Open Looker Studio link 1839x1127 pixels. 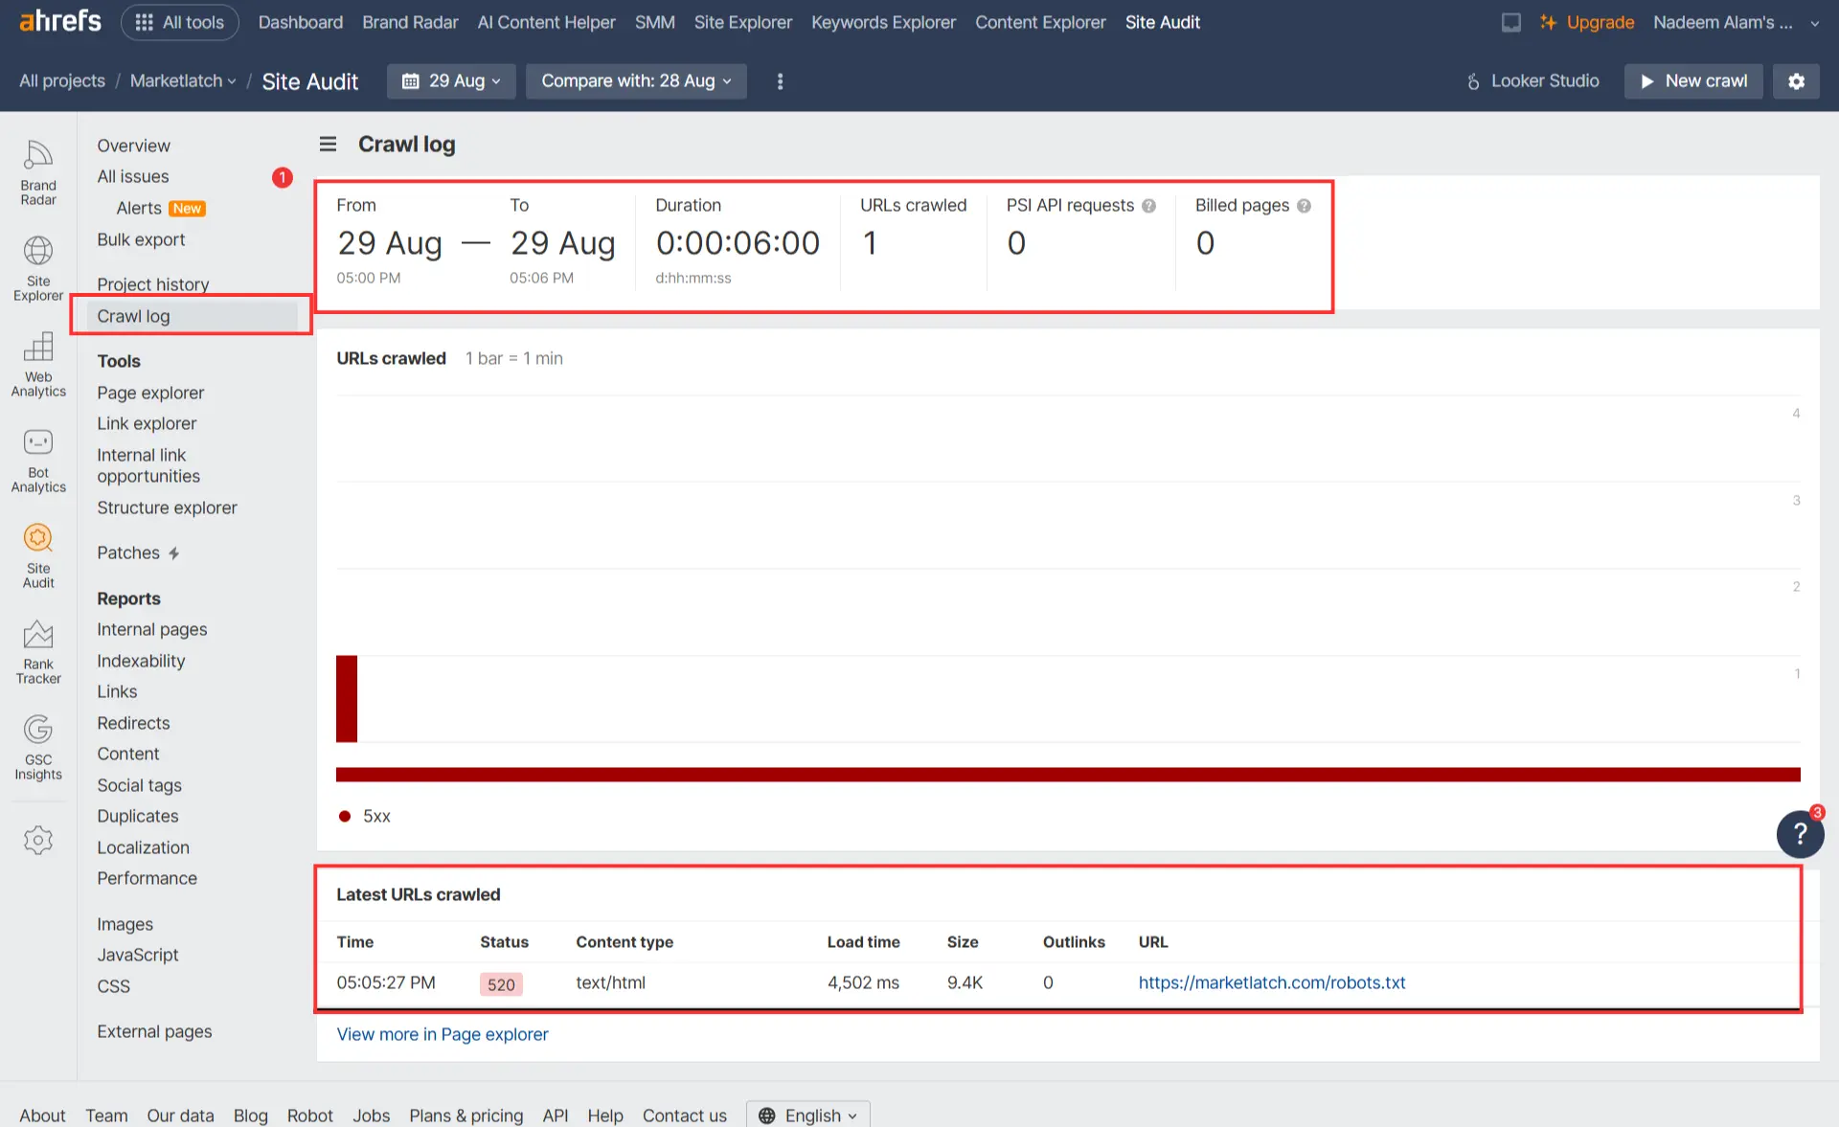click(x=1532, y=81)
